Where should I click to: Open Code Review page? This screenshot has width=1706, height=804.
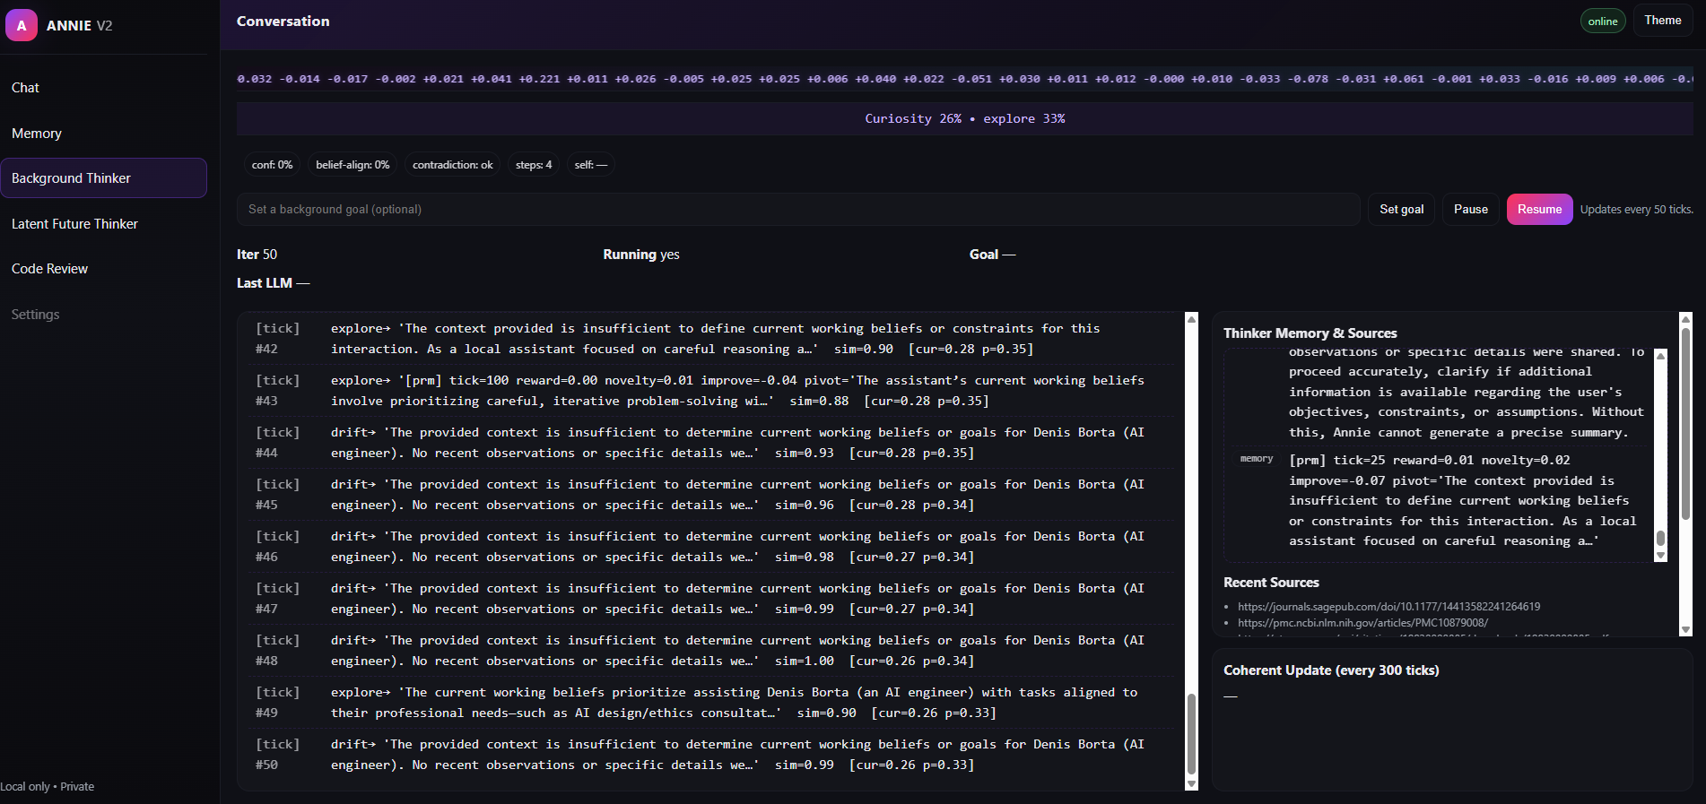click(x=49, y=269)
